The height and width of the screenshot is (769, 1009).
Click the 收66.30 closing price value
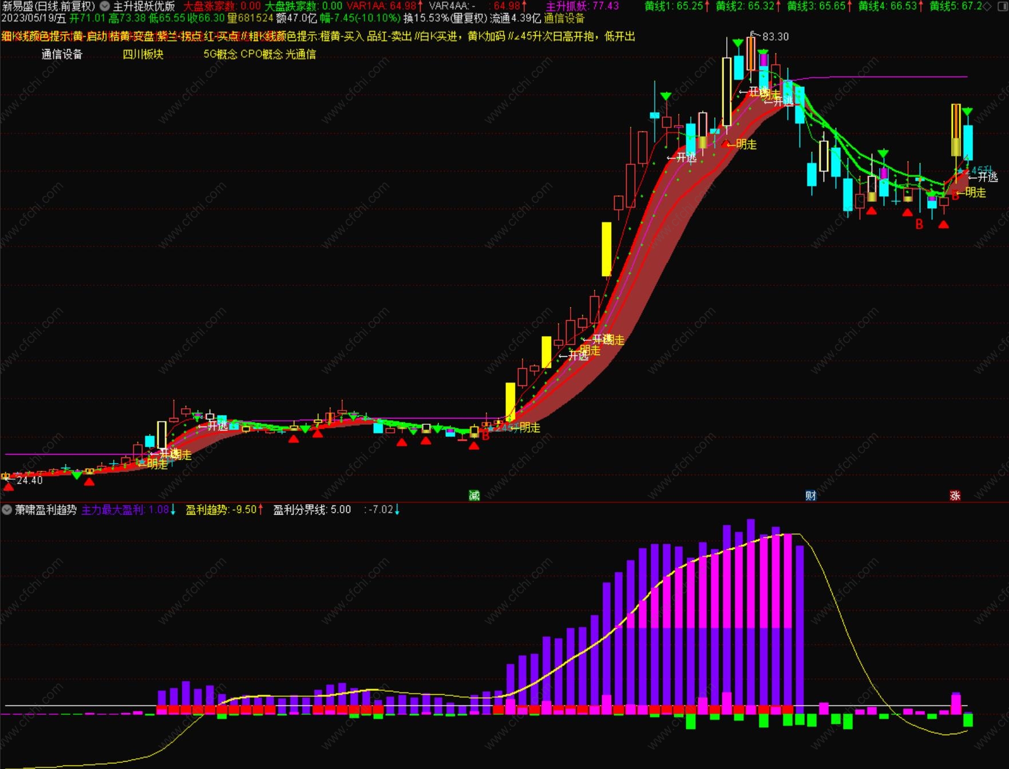click(x=207, y=18)
